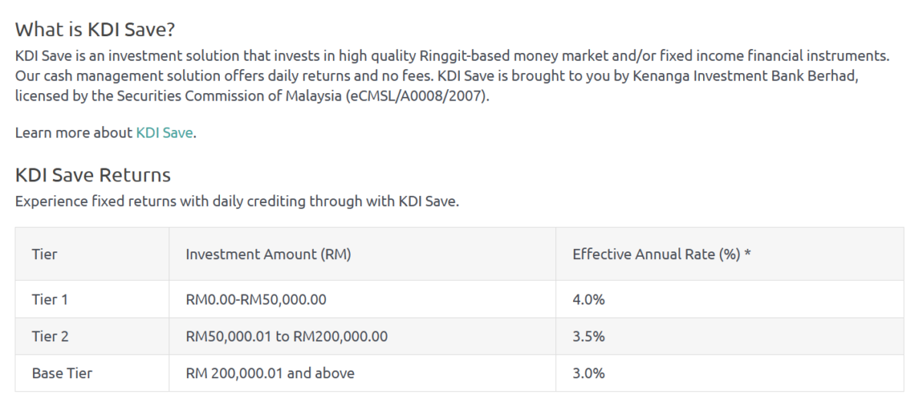
Task: Click the RM0.00-RM50,000.00 amount cell
Action: [256, 299]
